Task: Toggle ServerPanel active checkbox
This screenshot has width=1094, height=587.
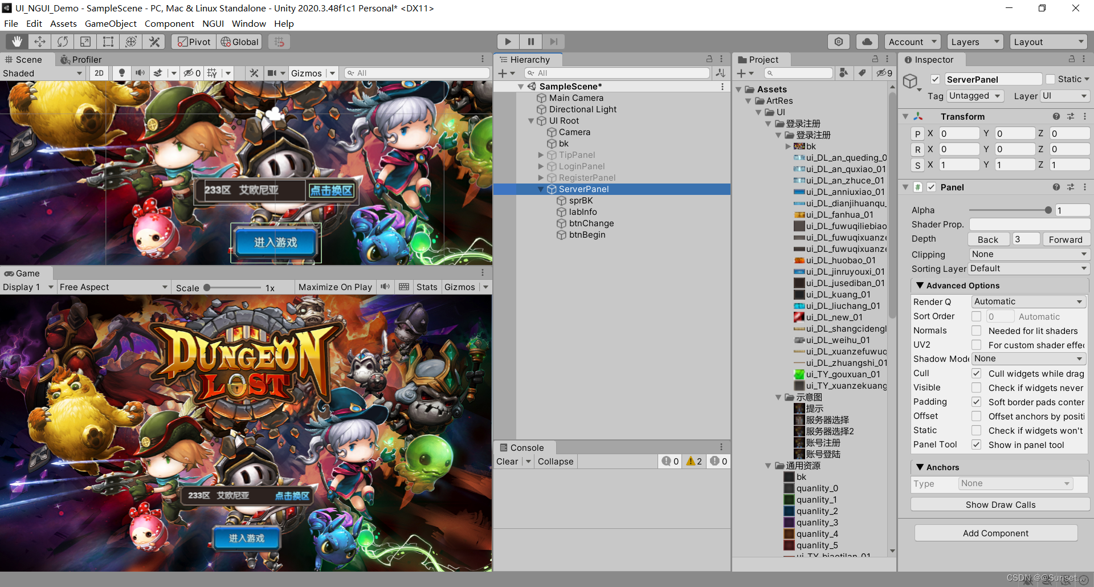Action: point(935,79)
